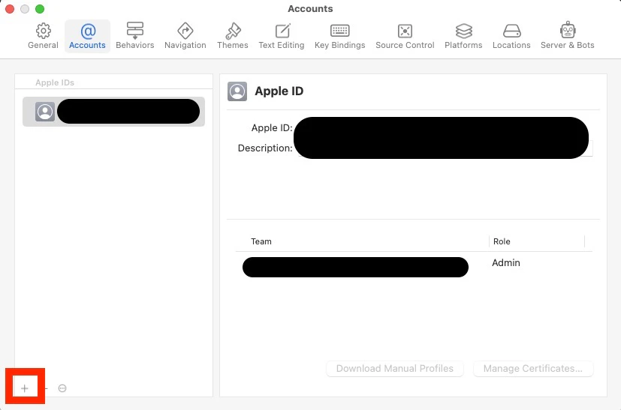Image resolution: width=621 pixels, height=410 pixels.
Task: Click the Manage Certificates button
Action: (533, 369)
